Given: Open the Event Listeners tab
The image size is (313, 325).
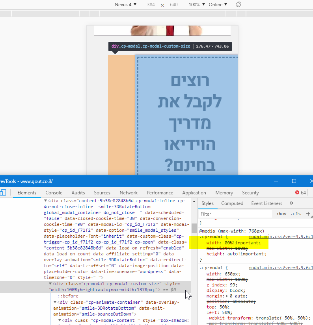Looking at the screenshot, I should click(x=266, y=203).
